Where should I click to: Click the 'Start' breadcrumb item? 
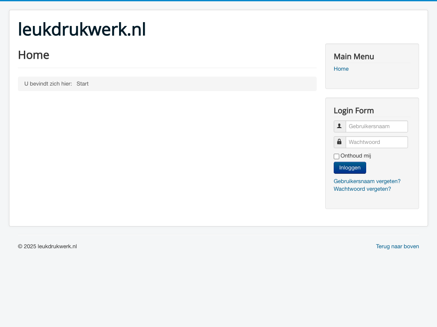(x=82, y=84)
